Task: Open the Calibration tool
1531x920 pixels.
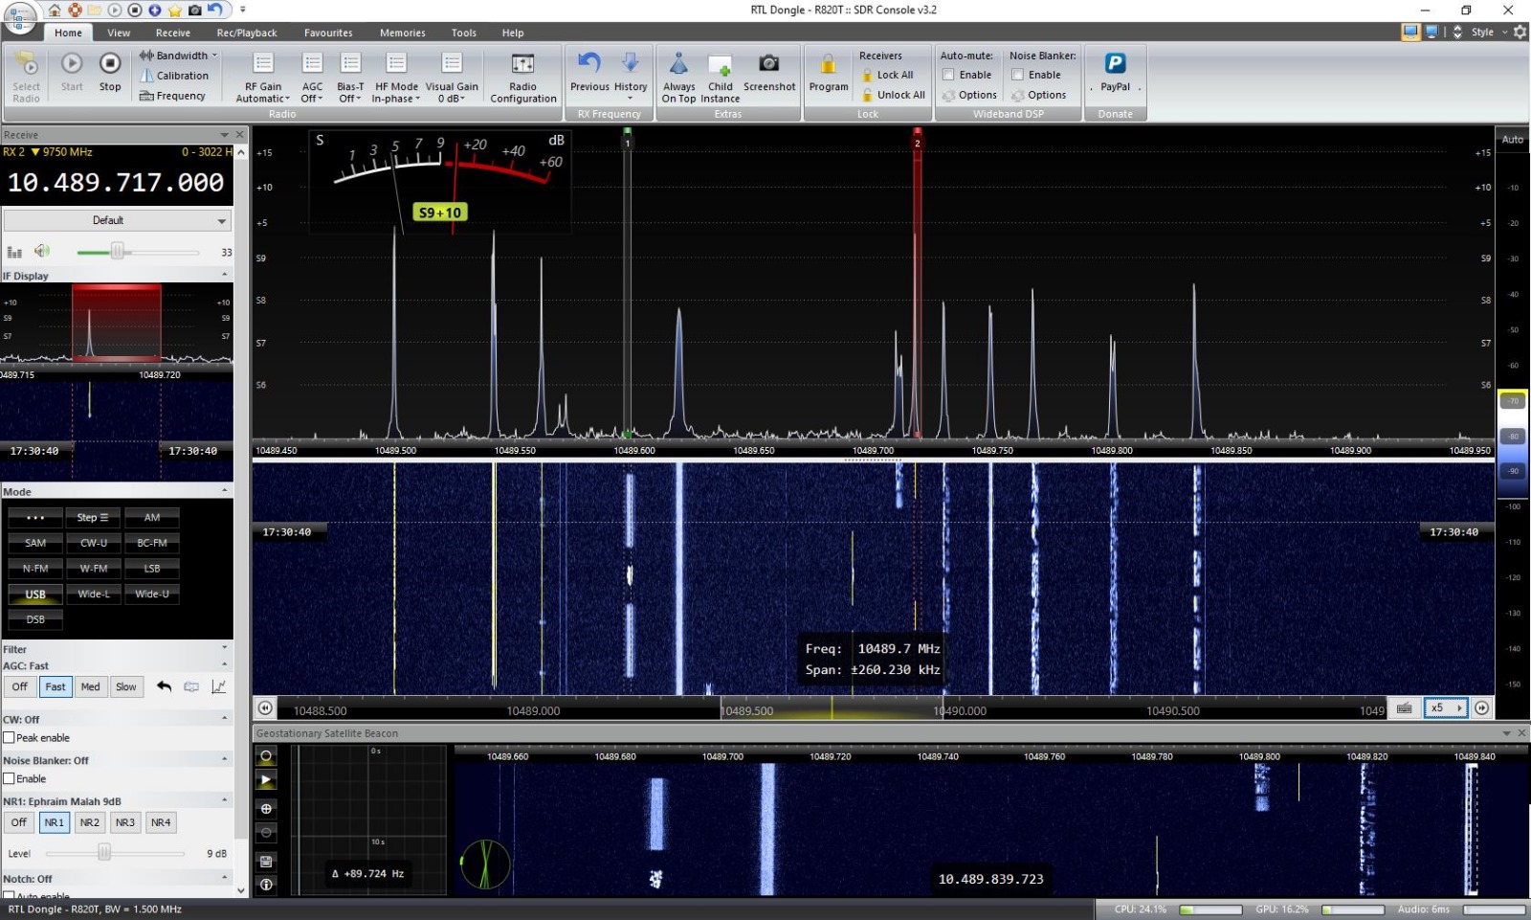Action: click(x=174, y=76)
